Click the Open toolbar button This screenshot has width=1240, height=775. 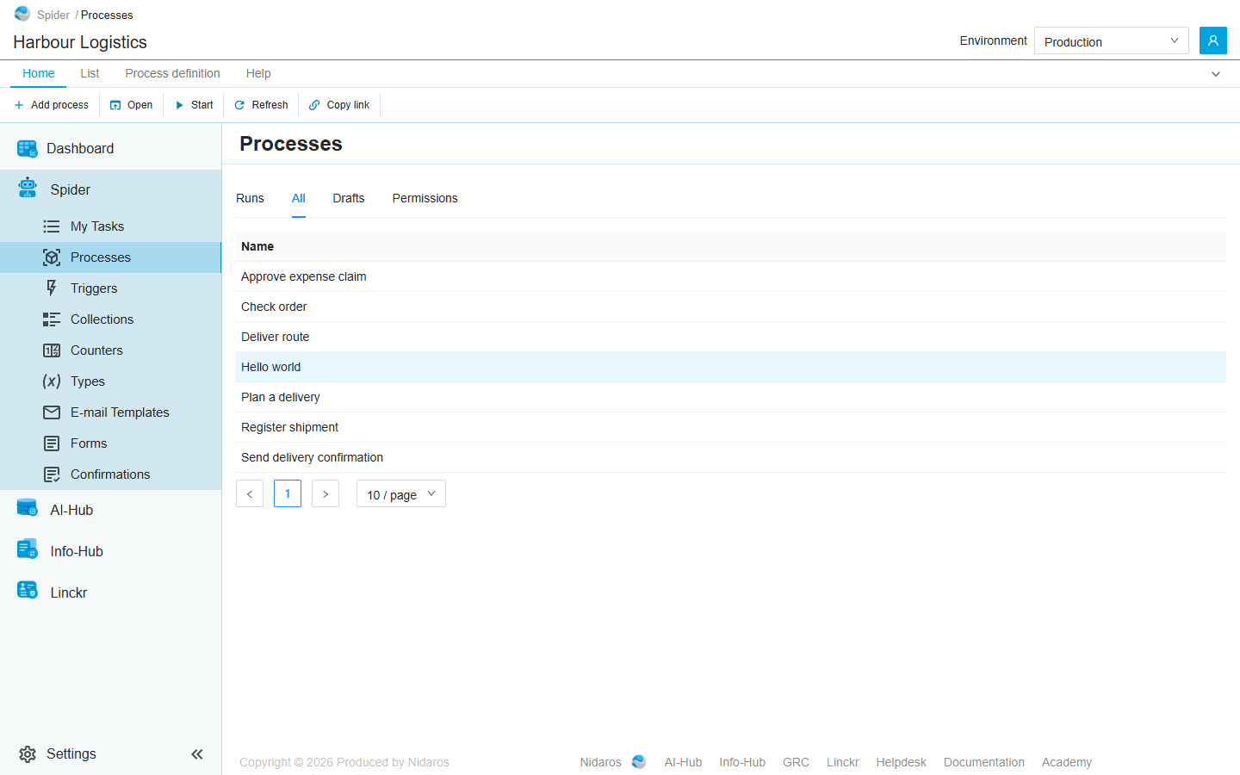tap(131, 105)
